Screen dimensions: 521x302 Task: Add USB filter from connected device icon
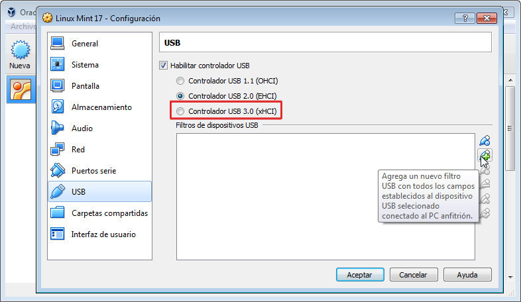point(485,156)
